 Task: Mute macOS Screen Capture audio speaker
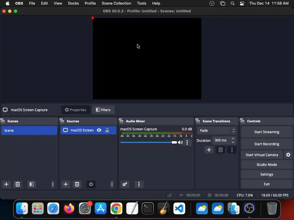[180, 142]
